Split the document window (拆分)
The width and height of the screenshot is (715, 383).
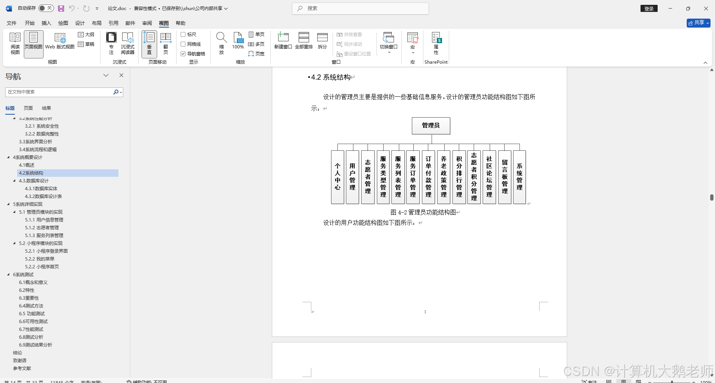coord(322,41)
